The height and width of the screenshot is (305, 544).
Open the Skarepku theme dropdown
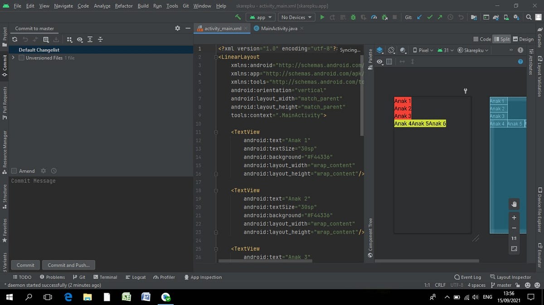(473, 50)
